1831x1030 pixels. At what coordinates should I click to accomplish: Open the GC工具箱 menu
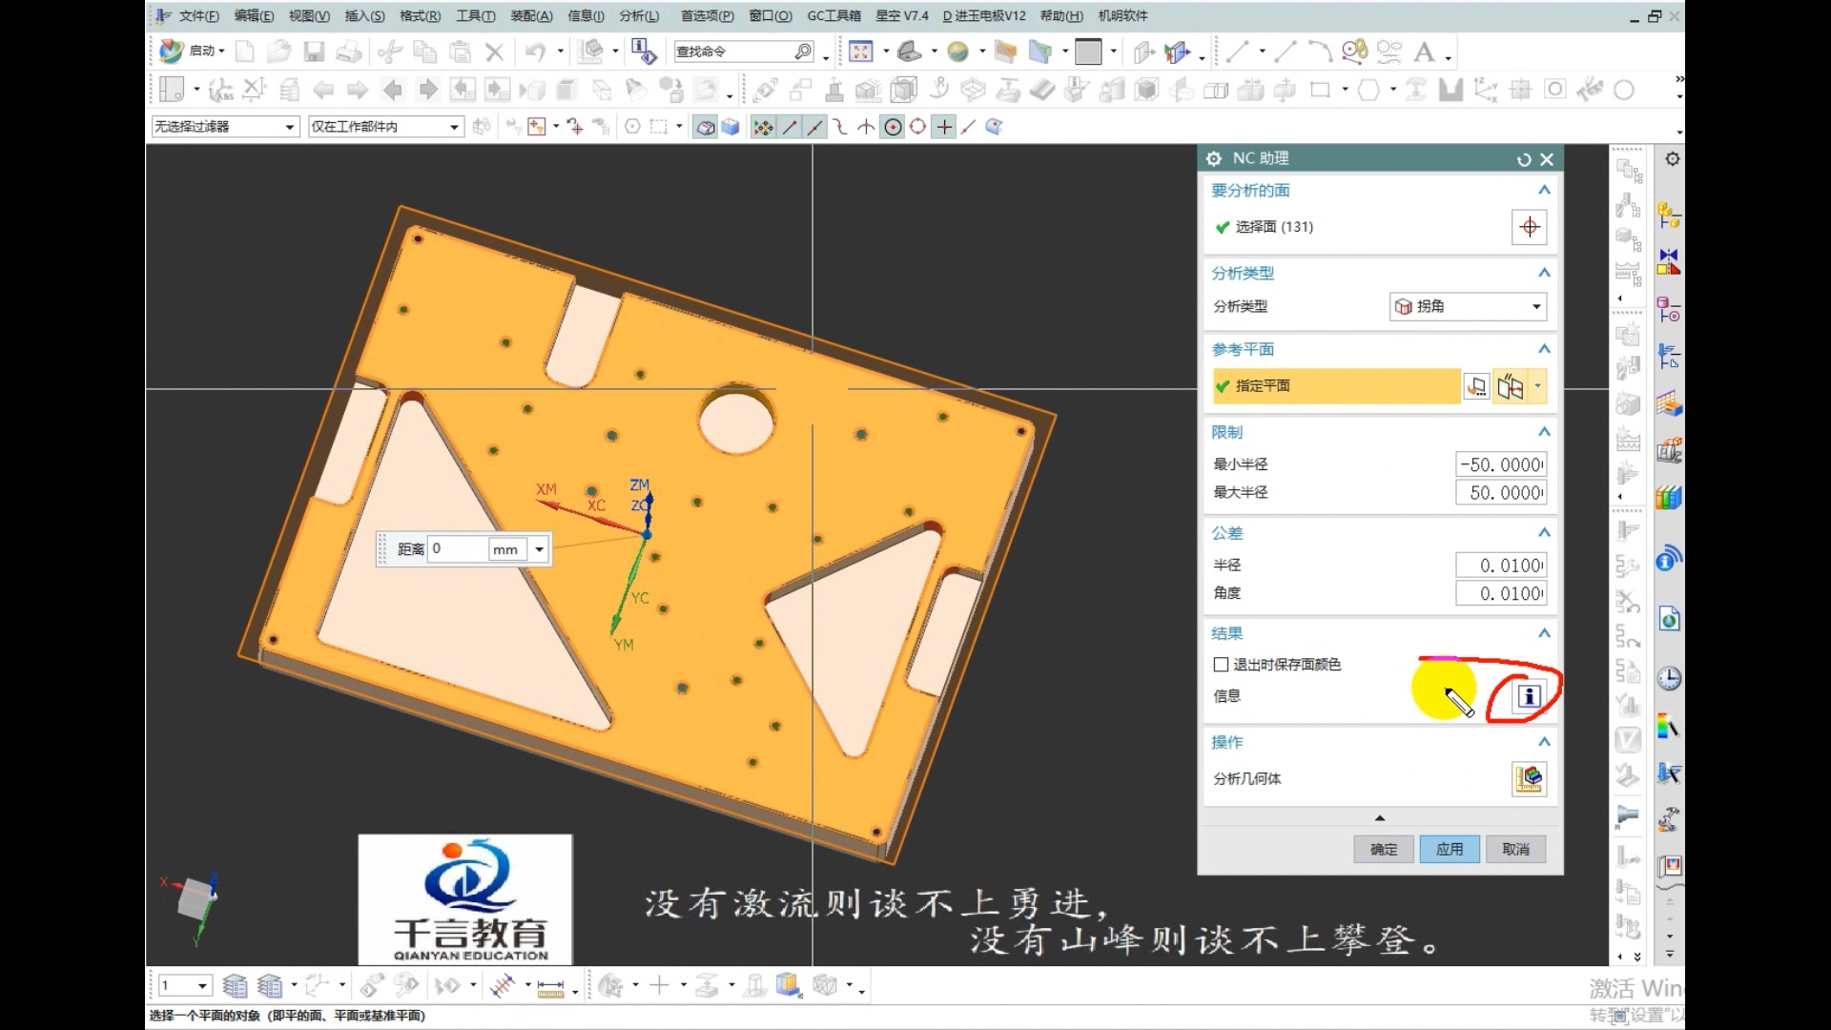point(833,15)
